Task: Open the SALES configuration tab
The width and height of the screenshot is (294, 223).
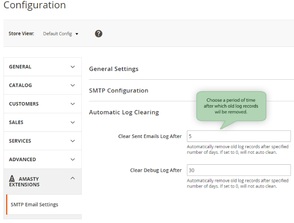Action: (16, 122)
